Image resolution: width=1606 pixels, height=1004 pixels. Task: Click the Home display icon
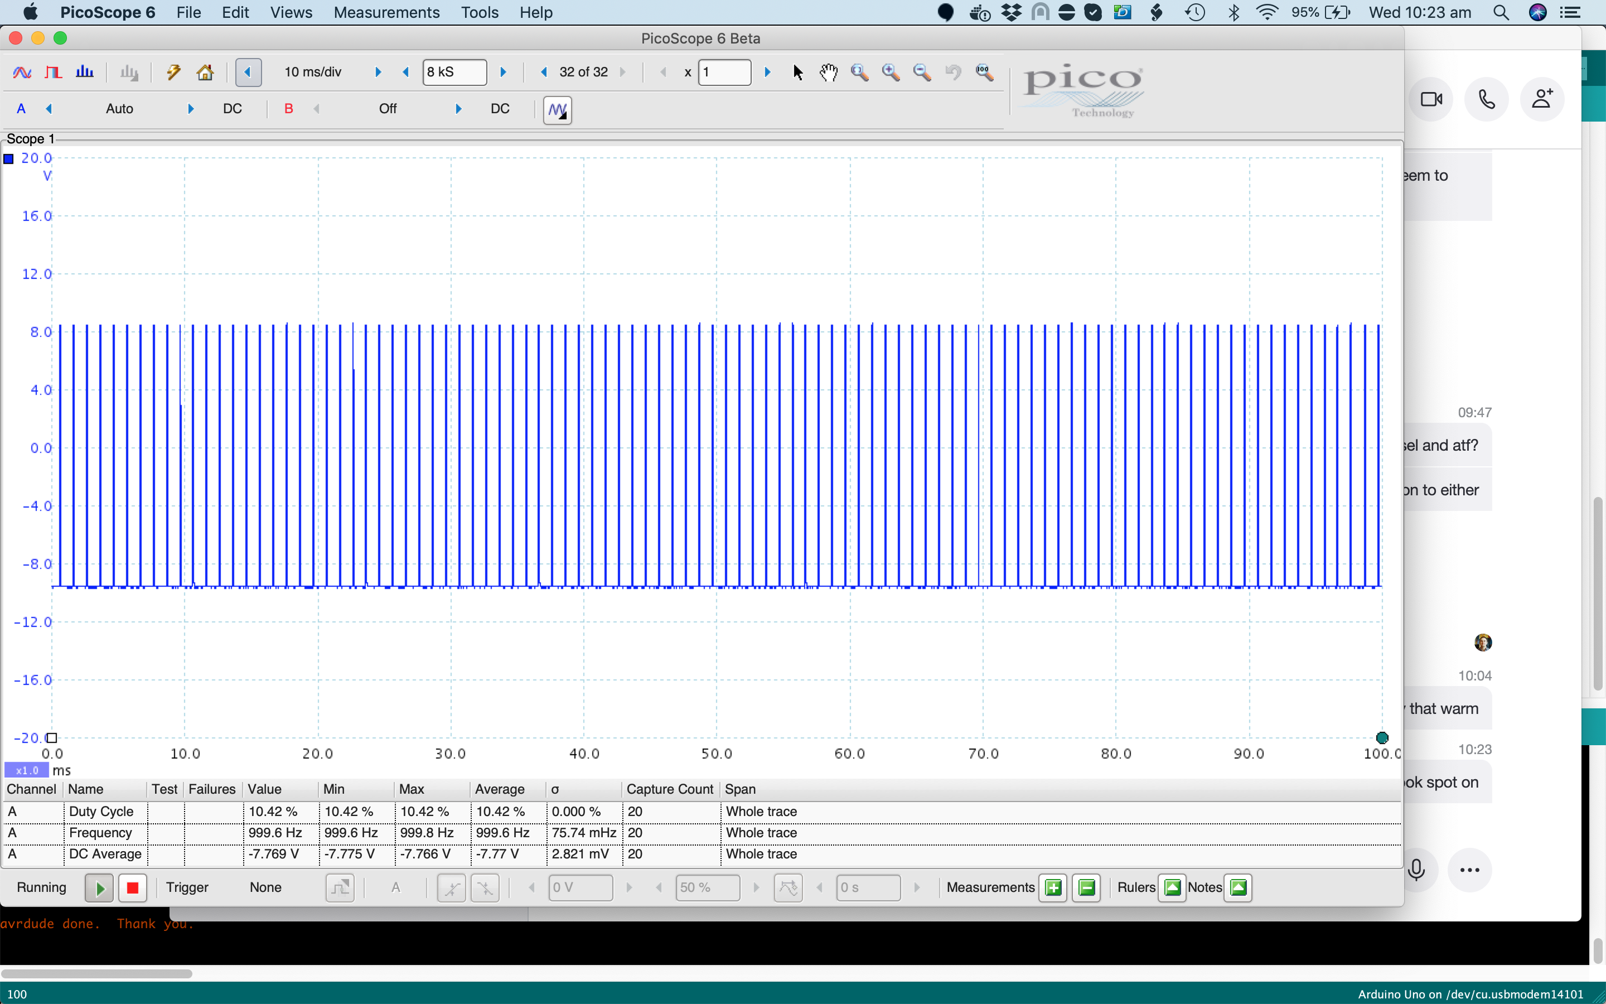[x=205, y=73]
